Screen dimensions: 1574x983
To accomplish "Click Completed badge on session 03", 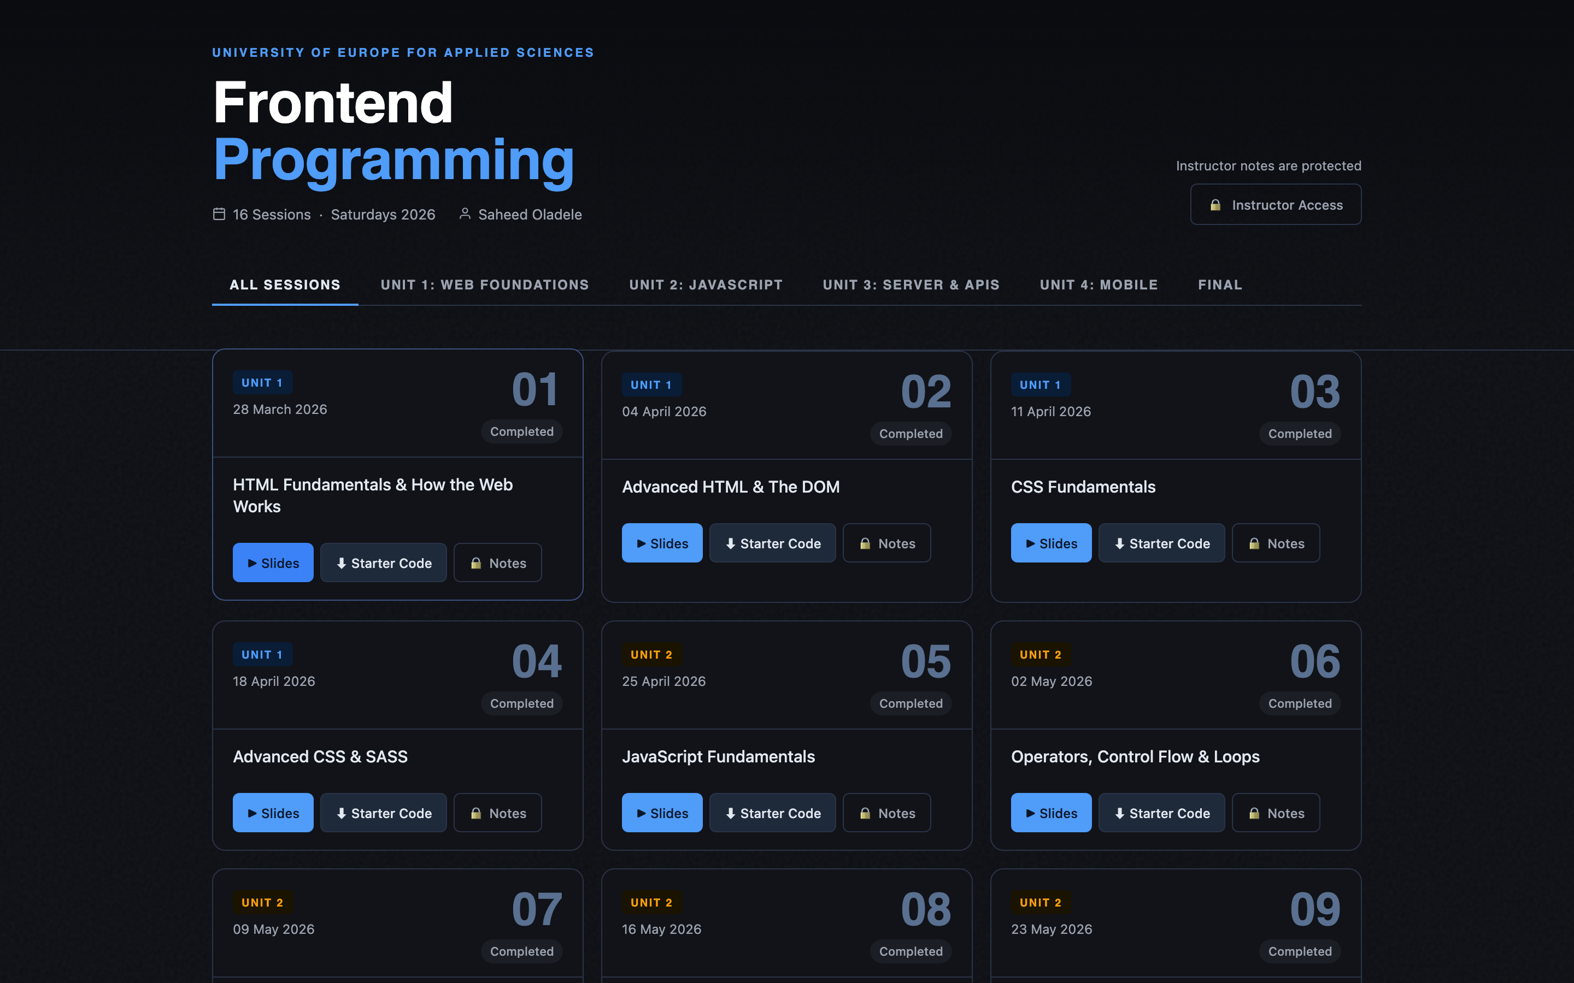I will point(1300,434).
